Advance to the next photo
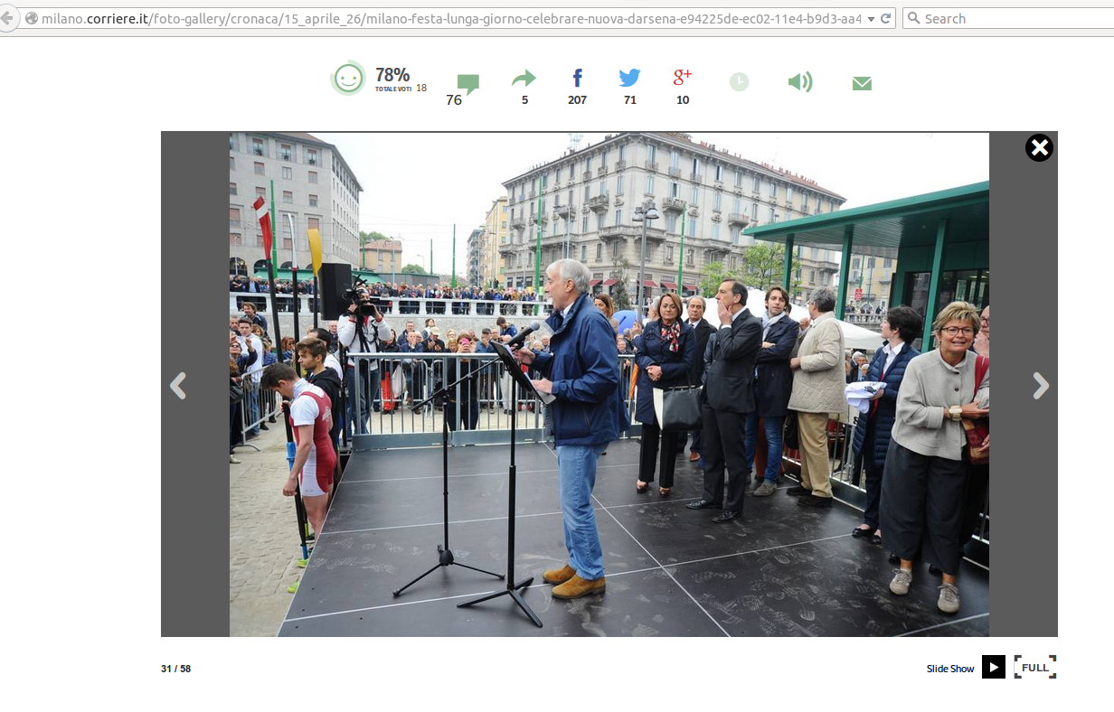This screenshot has width=1114, height=712. click(x=1041, y=386)
